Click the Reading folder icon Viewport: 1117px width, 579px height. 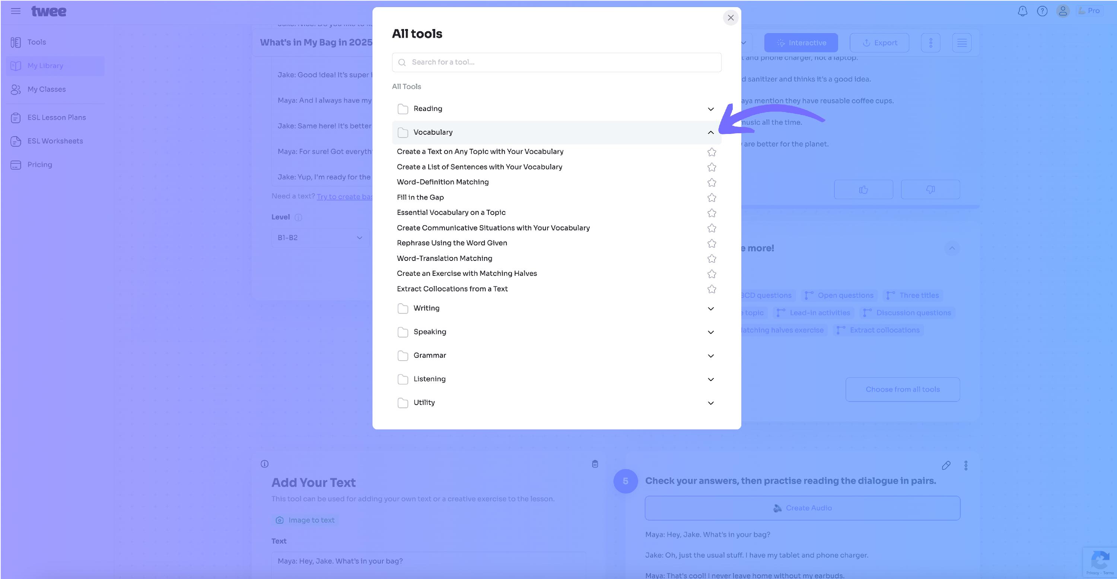point(402,109)
